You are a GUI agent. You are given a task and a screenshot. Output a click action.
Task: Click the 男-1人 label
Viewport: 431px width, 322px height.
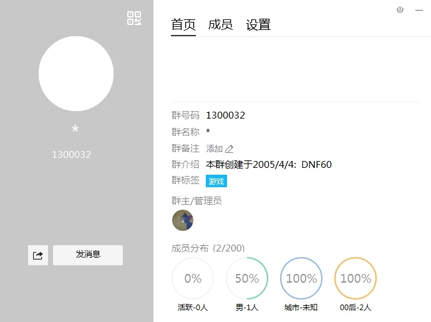247,307
